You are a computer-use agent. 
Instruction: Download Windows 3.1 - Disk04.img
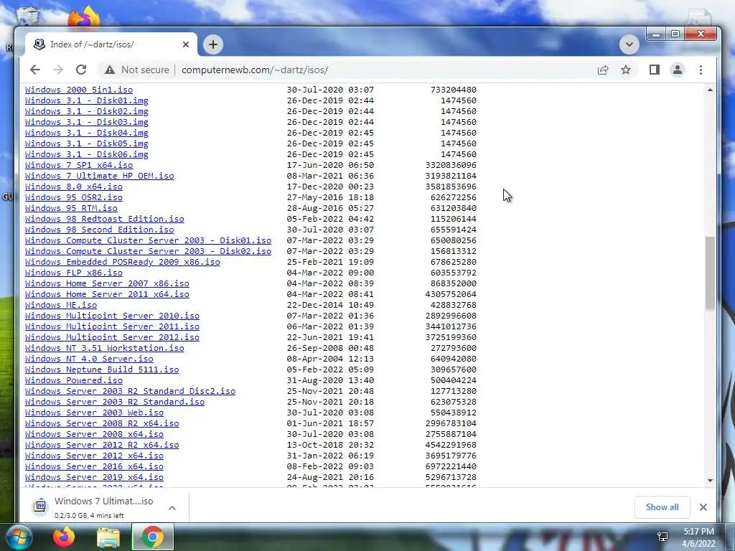point(87,133)
